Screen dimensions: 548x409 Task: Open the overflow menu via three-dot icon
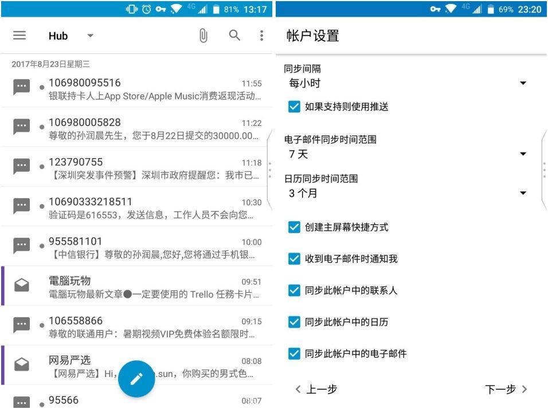point(261,35)
